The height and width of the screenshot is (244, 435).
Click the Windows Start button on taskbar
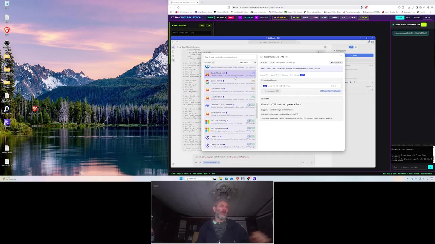click(181, 178)
